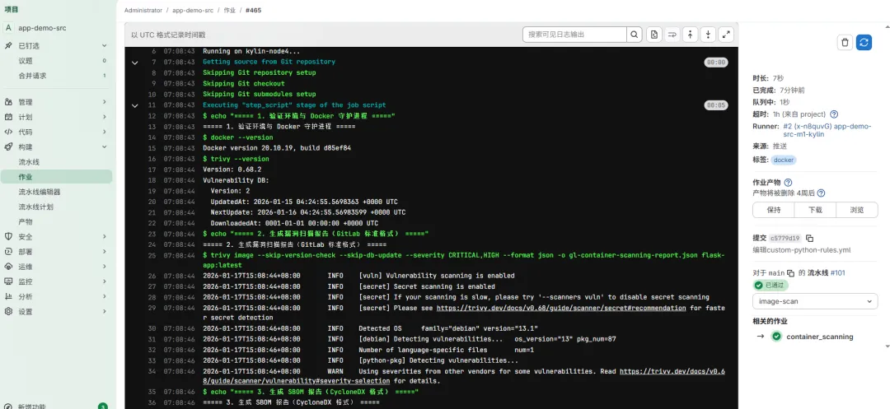Click the 运维 sidebar icon
Image resolution: width=890 pixels, height=409 pixels.
pyautogui.click(x=8, y=267)
